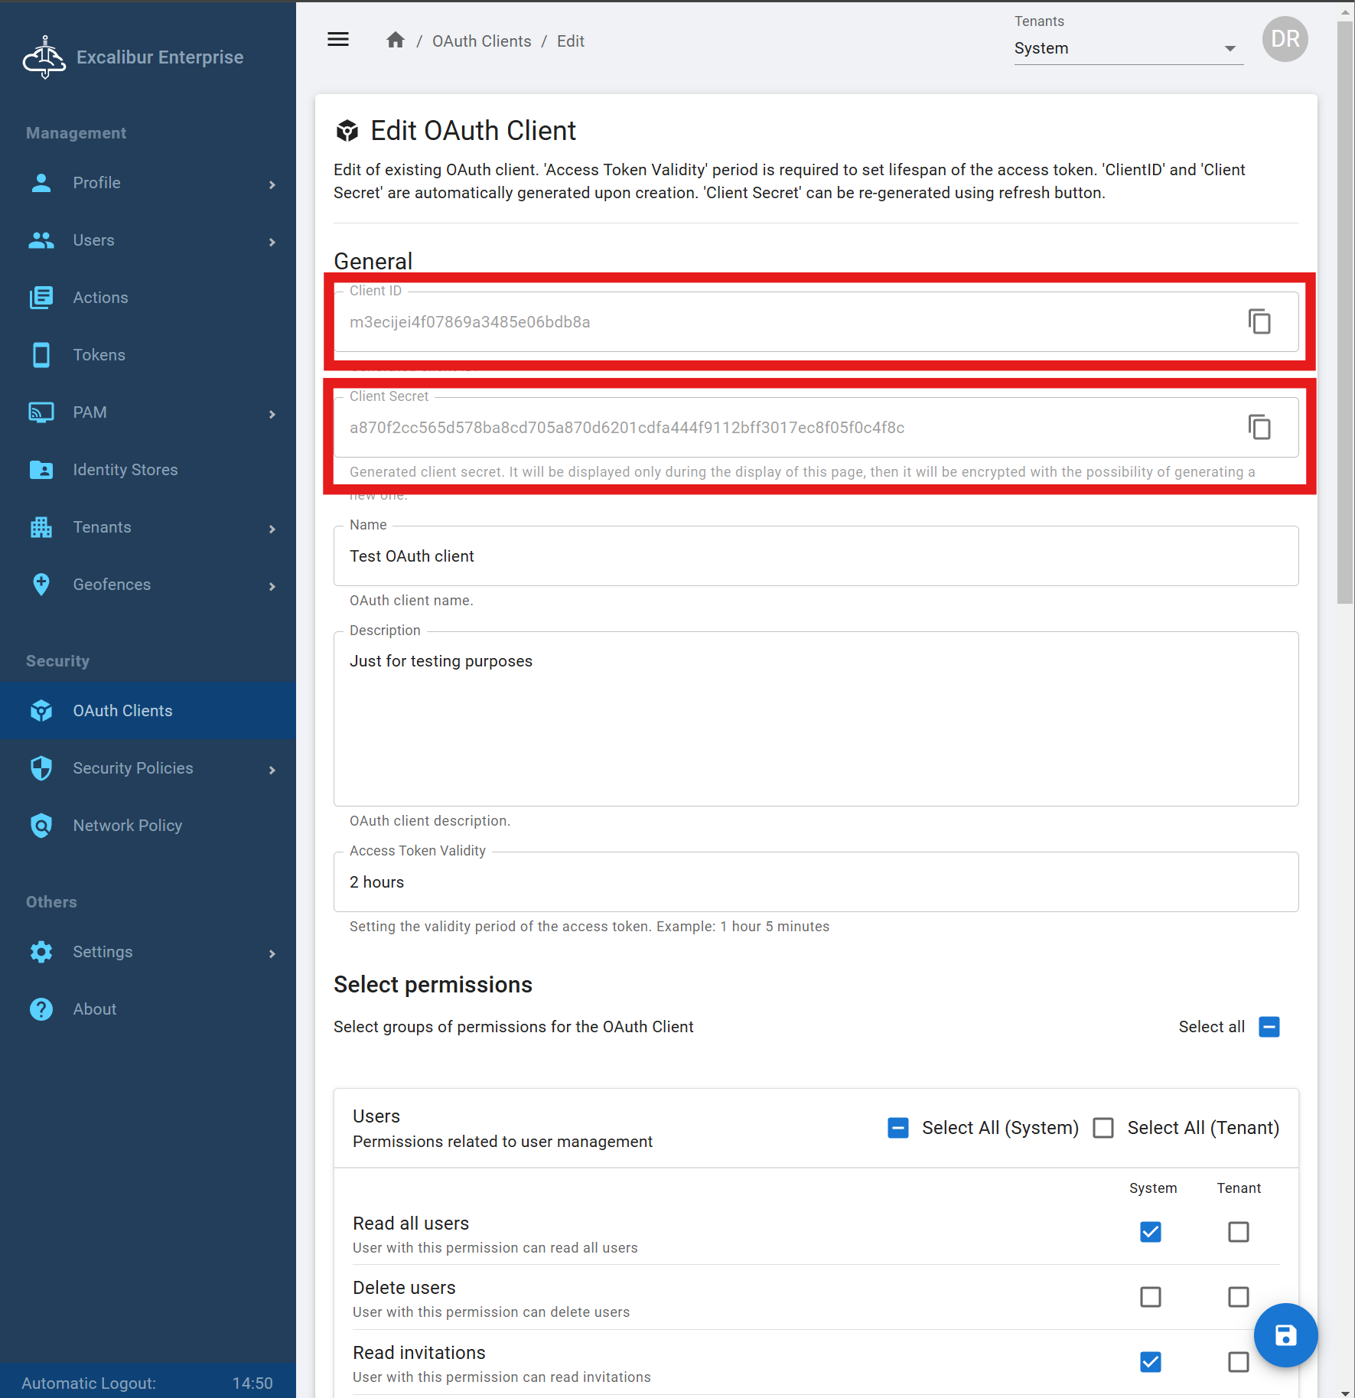
Task: Click the page's vertical scrollbar
Action: (x=1344, y=306)
